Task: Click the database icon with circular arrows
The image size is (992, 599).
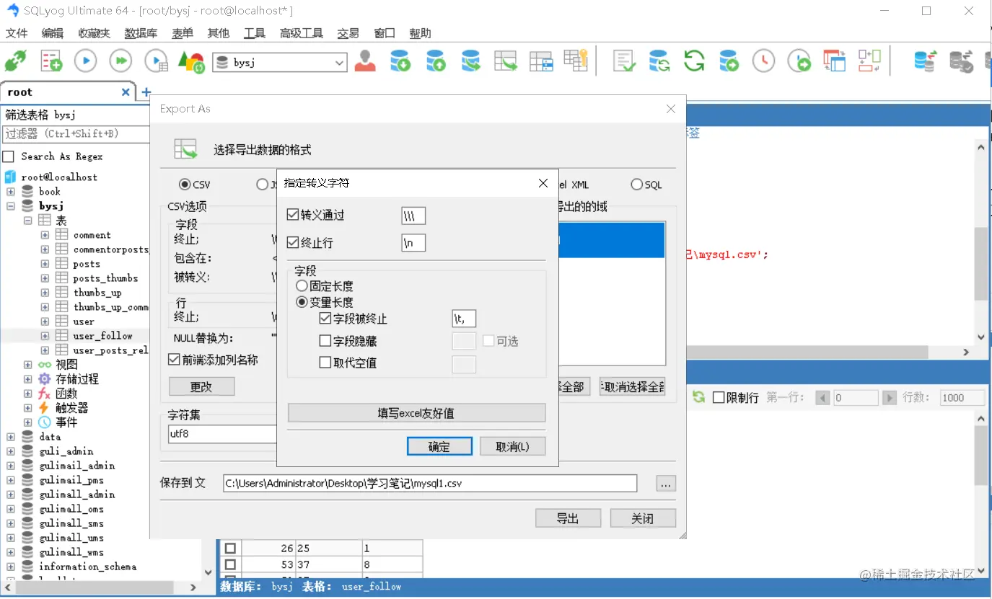Action: point(659,61)
